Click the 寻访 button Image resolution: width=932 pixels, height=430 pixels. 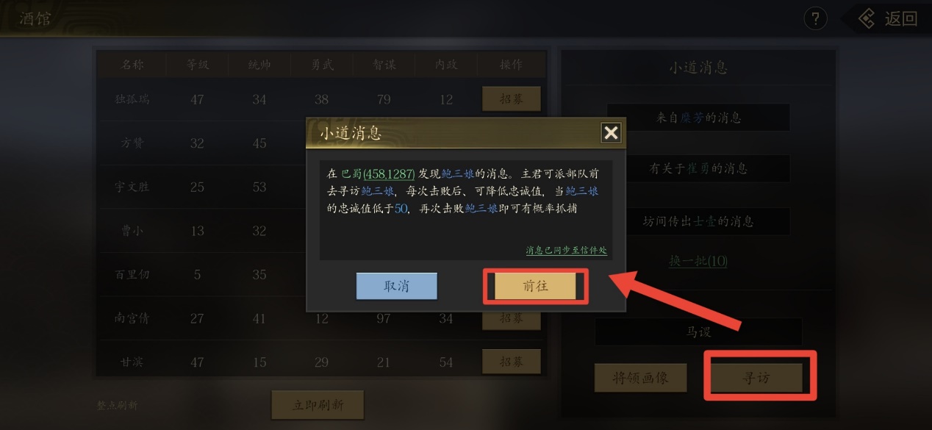(x=761, y=378)
